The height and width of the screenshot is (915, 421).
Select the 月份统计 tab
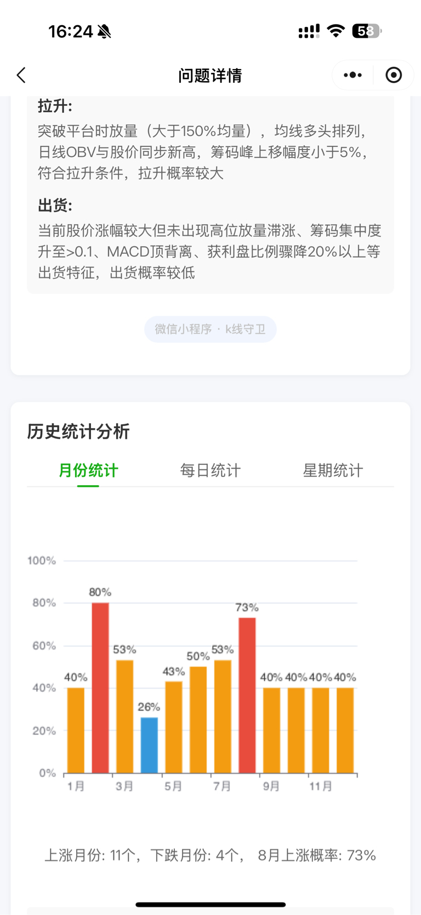[88, 470]
